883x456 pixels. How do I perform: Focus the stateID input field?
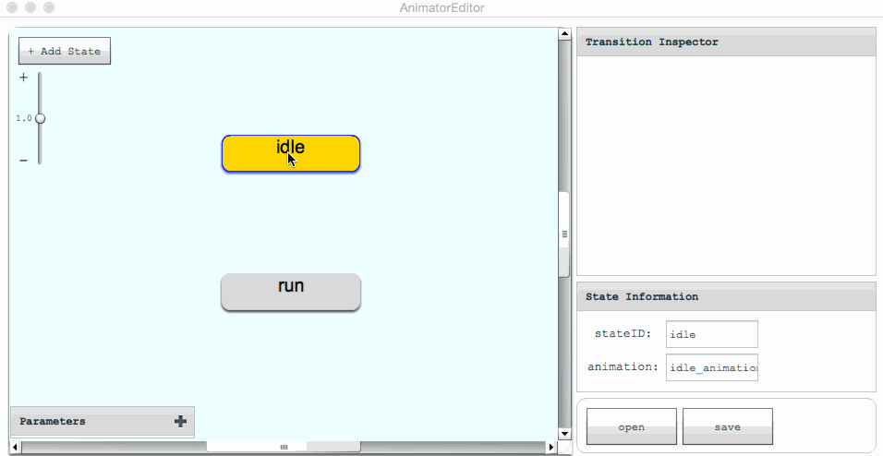click(x=711, y=334)
